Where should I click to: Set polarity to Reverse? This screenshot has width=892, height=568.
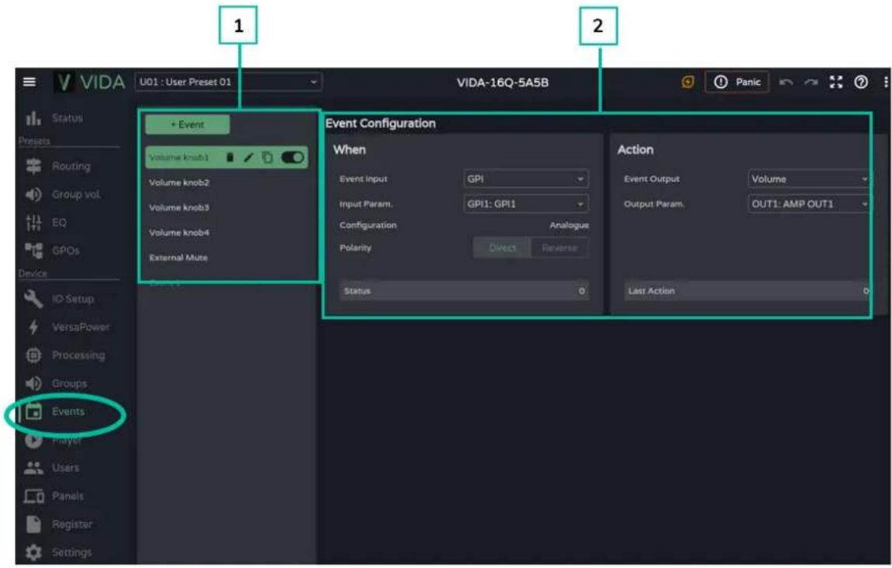(x=560, y=248)
